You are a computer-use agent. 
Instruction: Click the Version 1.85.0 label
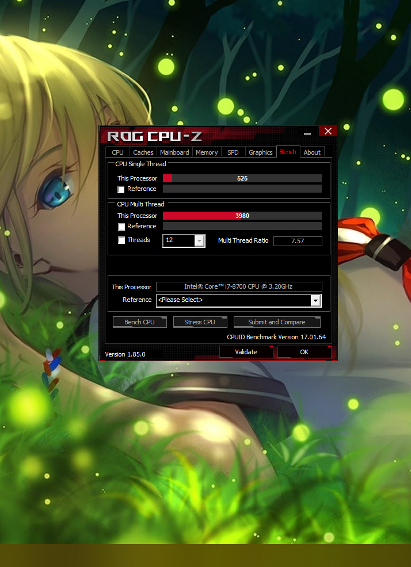coord(125,354)
